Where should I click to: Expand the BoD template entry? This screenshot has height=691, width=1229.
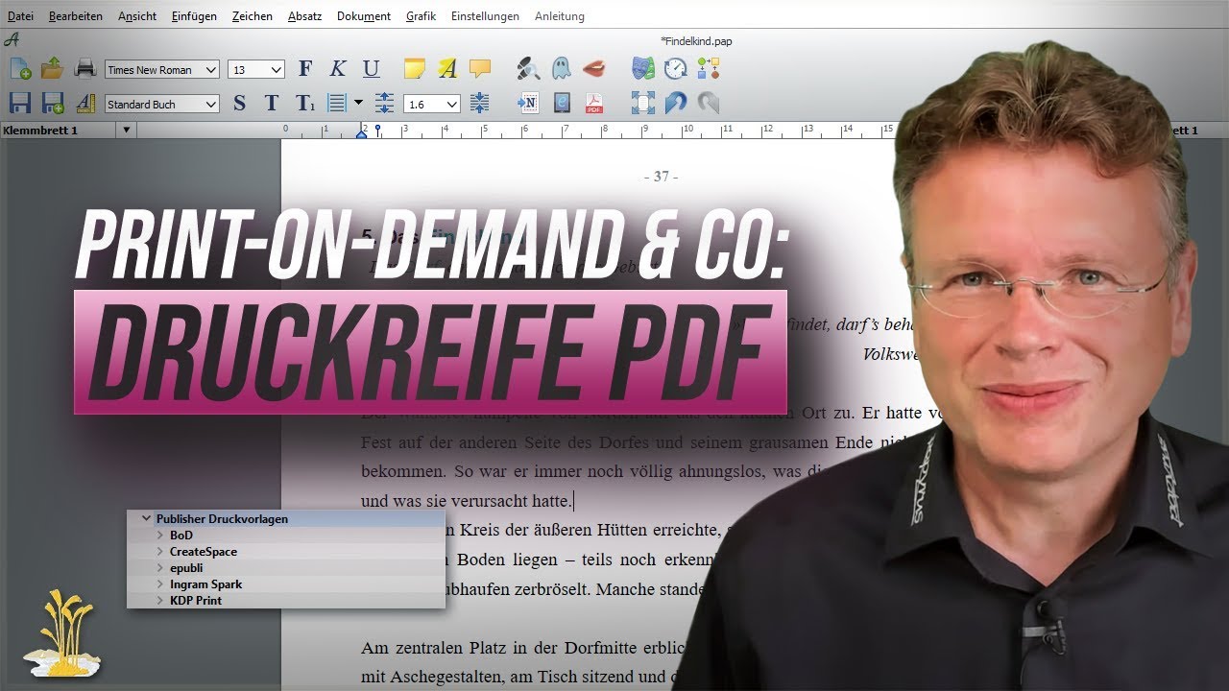coord(161,535)
